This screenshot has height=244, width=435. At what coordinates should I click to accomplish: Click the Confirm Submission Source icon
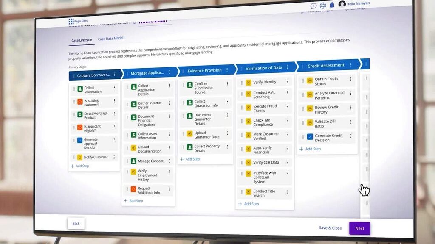tap(190, 85)
